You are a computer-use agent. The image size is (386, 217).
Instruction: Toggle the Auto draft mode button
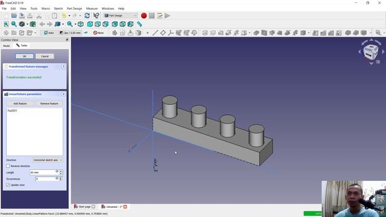49,33
